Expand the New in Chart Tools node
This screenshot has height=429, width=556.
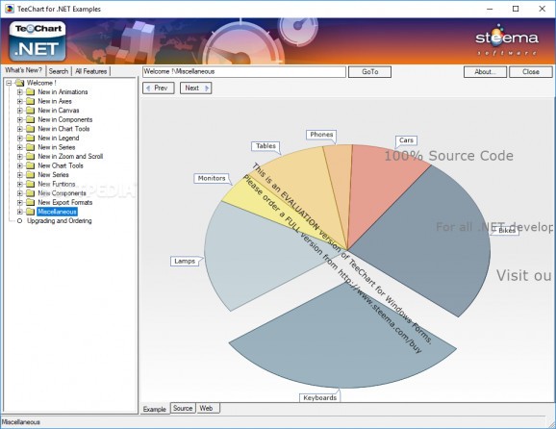point(20,129)
